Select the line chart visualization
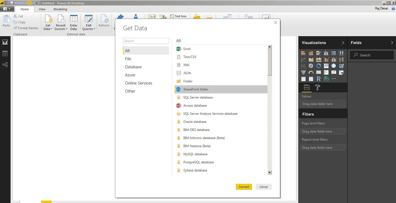Screen dimensions: 396x203 (x=303, y=59)
